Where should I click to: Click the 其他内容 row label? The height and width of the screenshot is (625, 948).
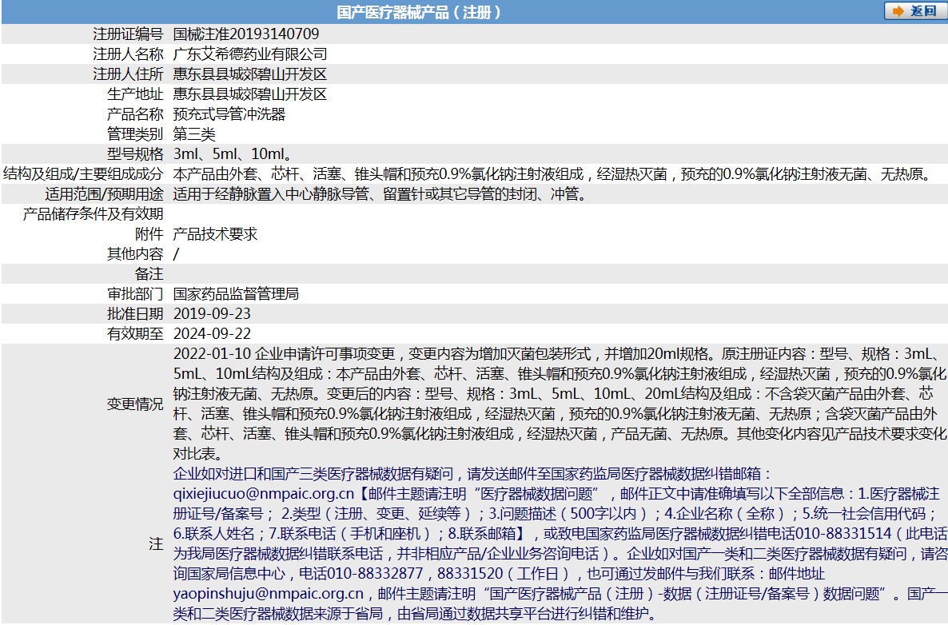135,254
